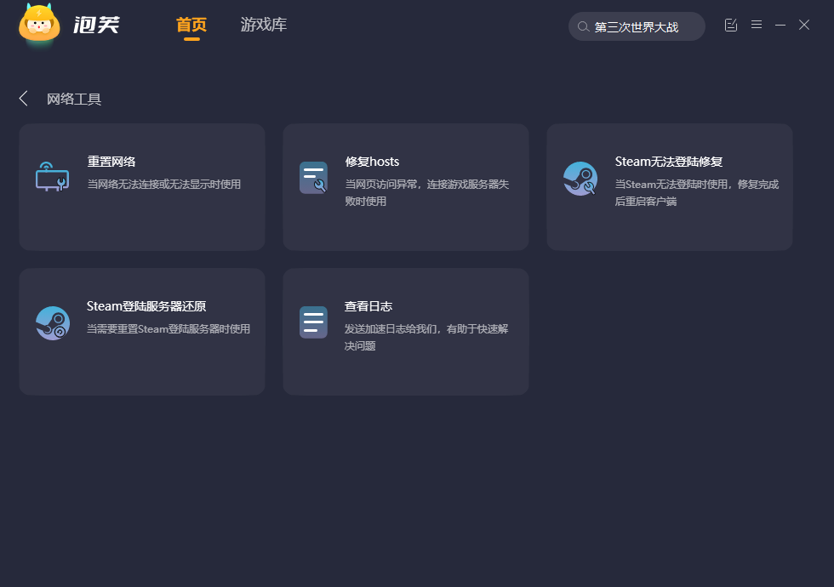Image resolution: width=834 pixels, height=587 pixels.
Task: Click the search magnifier icon
Action: [583, 27]
